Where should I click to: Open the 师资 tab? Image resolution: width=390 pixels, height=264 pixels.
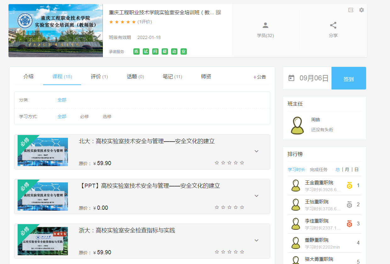coord(206,76)
